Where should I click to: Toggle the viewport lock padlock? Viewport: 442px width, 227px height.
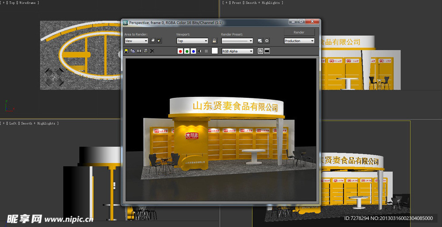tap(214, 41)
